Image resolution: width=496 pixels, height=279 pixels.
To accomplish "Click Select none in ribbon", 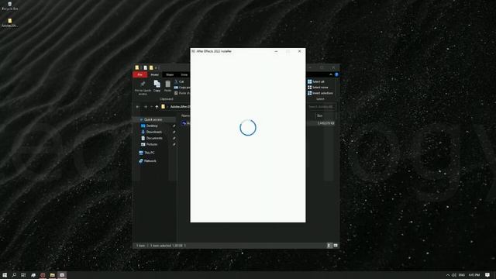I will click(x=318, y=88).
